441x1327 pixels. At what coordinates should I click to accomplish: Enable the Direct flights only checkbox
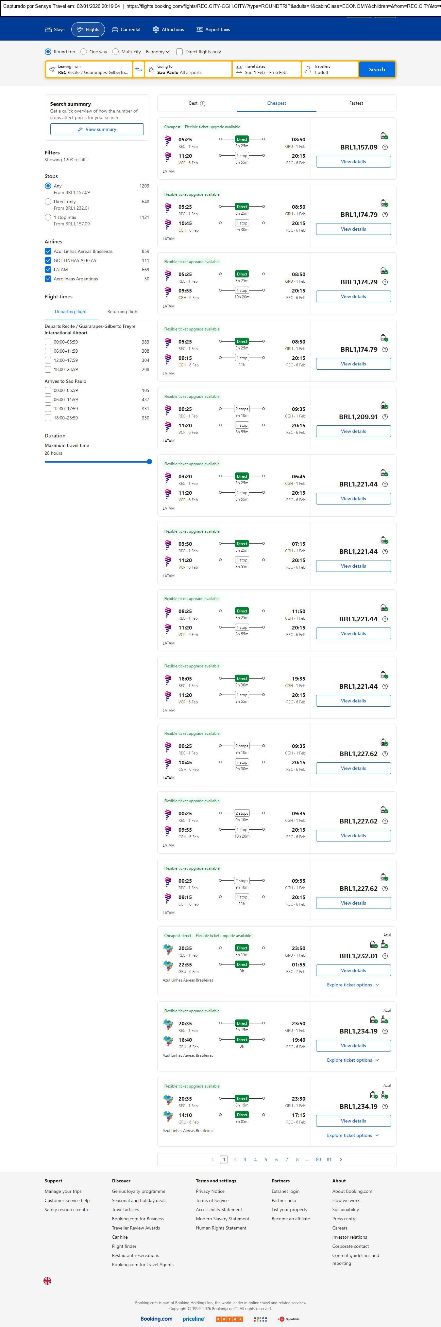coord(179,52)
